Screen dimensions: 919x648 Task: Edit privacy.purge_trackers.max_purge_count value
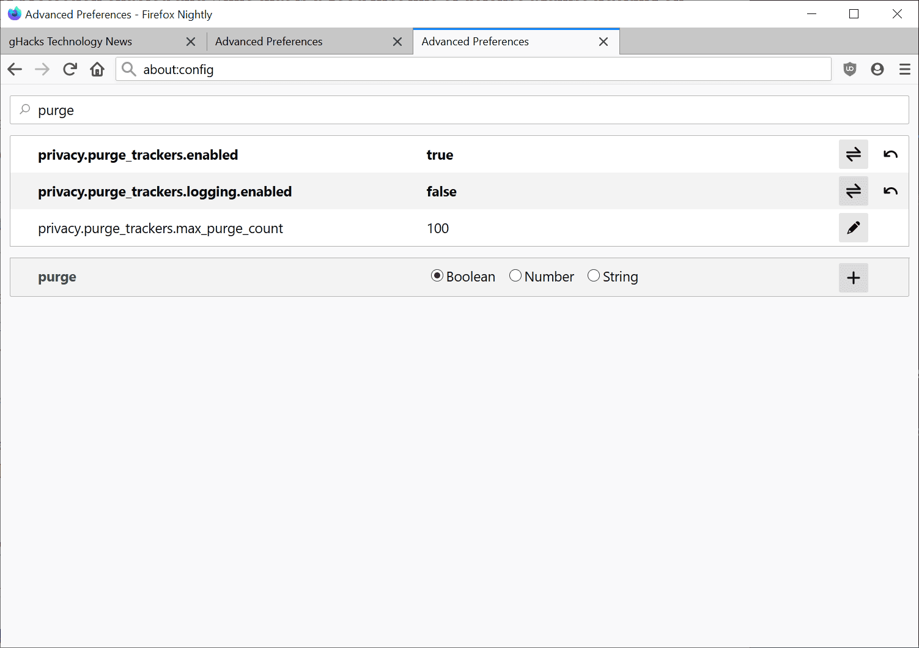point(854,228)
